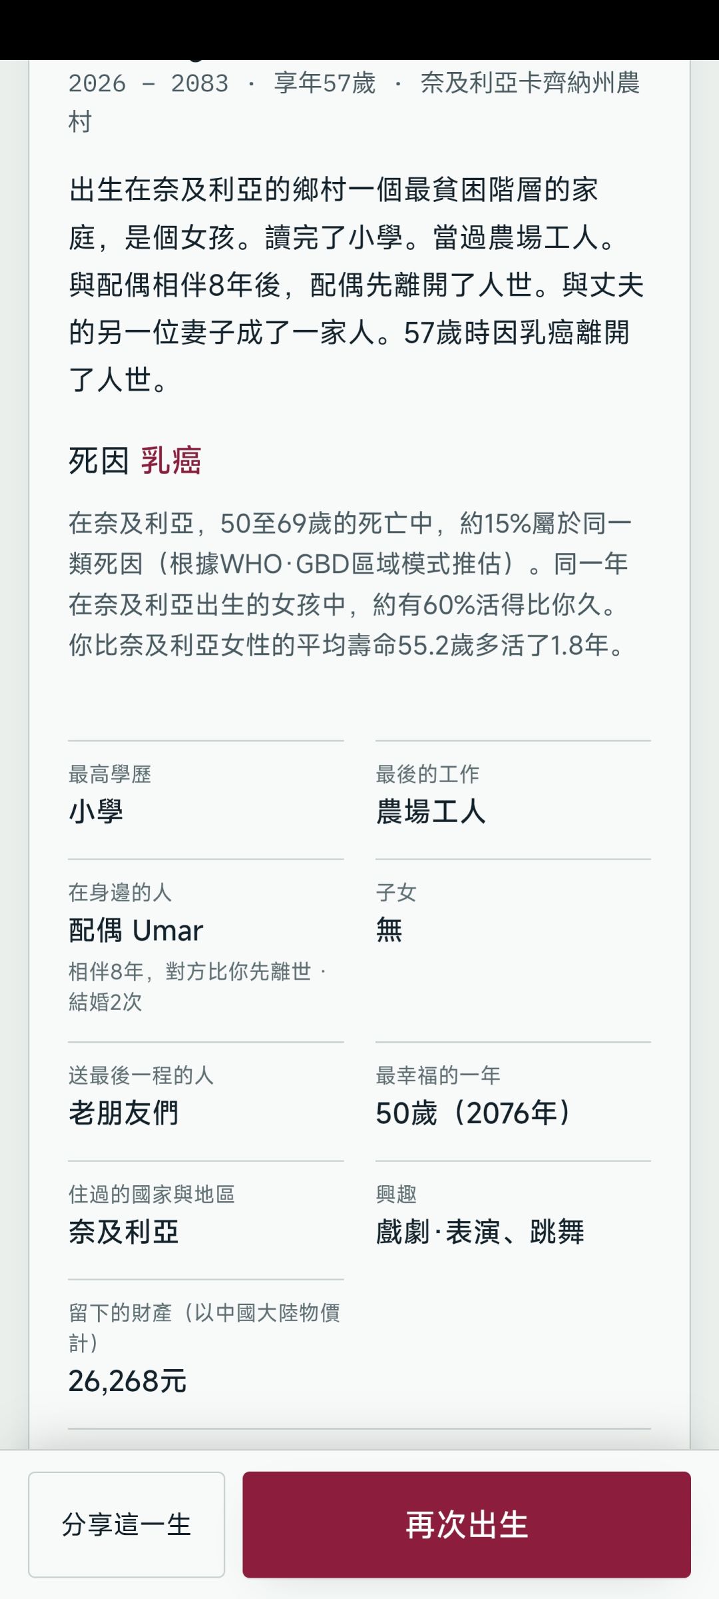Image resolution: width=719 pixels, height=1599 pixels.
Task: Tap the life story paragraph beginning 出生在奈及利亞
Action: (356, 284)
